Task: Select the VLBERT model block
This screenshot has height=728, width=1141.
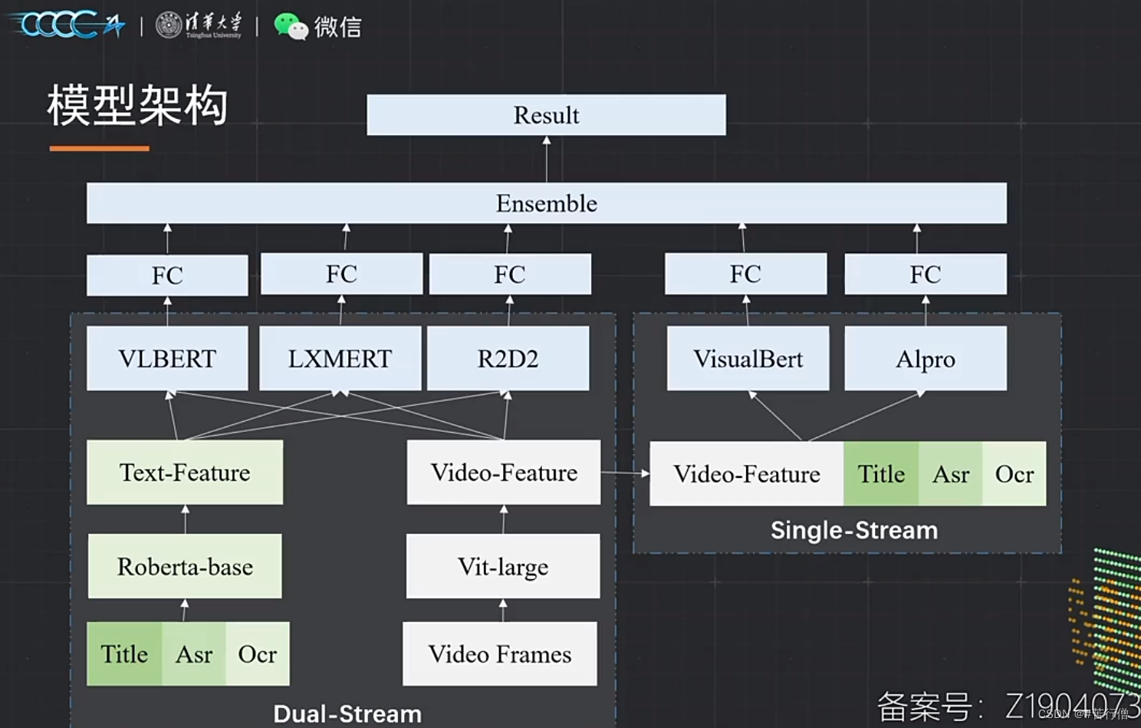Action: pyautogui.click(x=167, y=358)
